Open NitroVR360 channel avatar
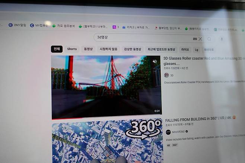Screen dimensions: 245x163 click(x=168, y=132)
